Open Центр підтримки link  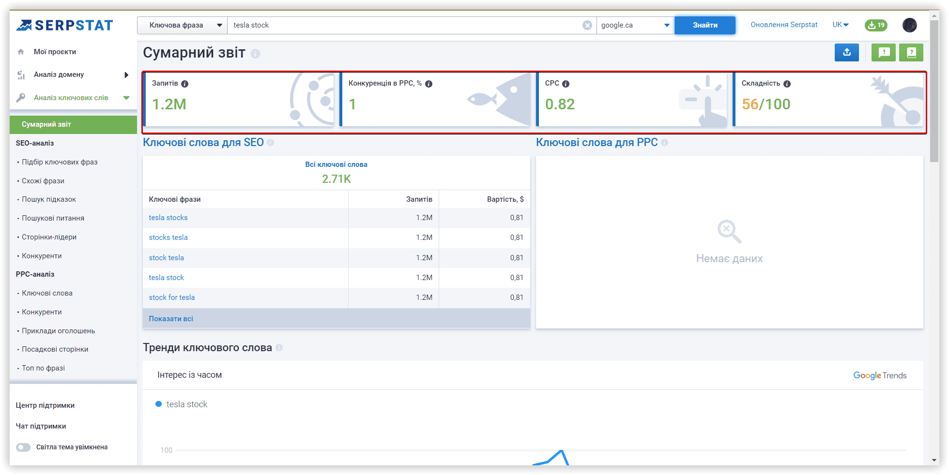[x=45, y=405]
